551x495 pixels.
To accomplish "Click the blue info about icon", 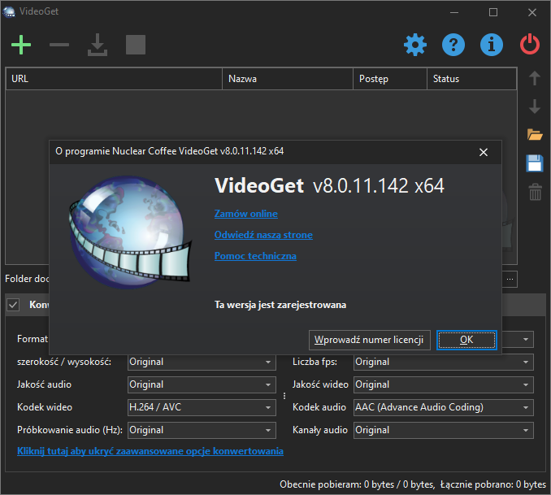I will (x=491, y=45).
